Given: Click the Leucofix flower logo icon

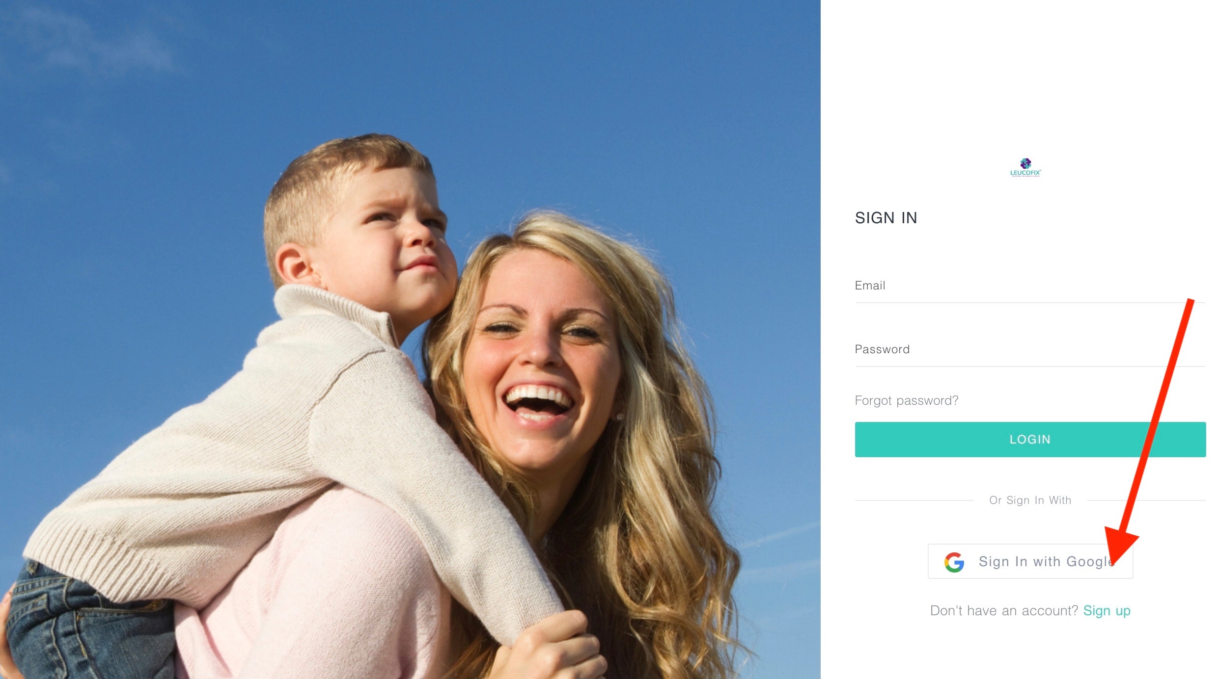Looking at the screenshot, I should coord(1025,163).
